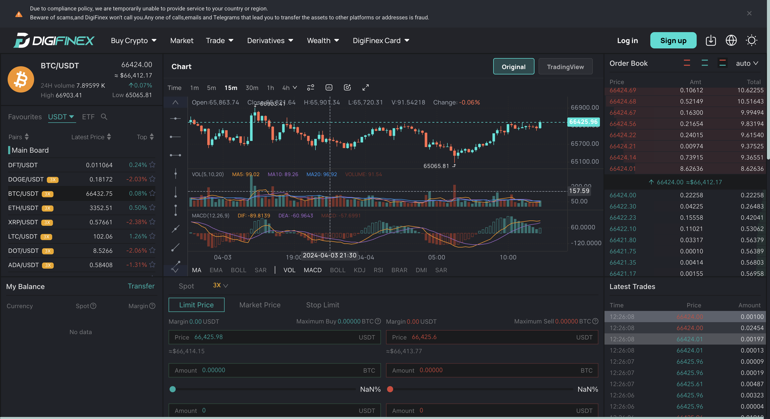Favourite the DOT/USDT pair star

pos(152,250)
